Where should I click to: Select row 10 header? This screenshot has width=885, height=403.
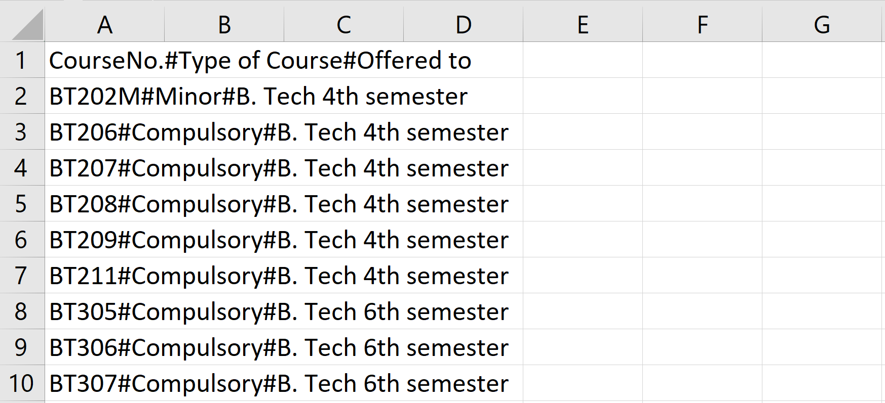point(22,383)
